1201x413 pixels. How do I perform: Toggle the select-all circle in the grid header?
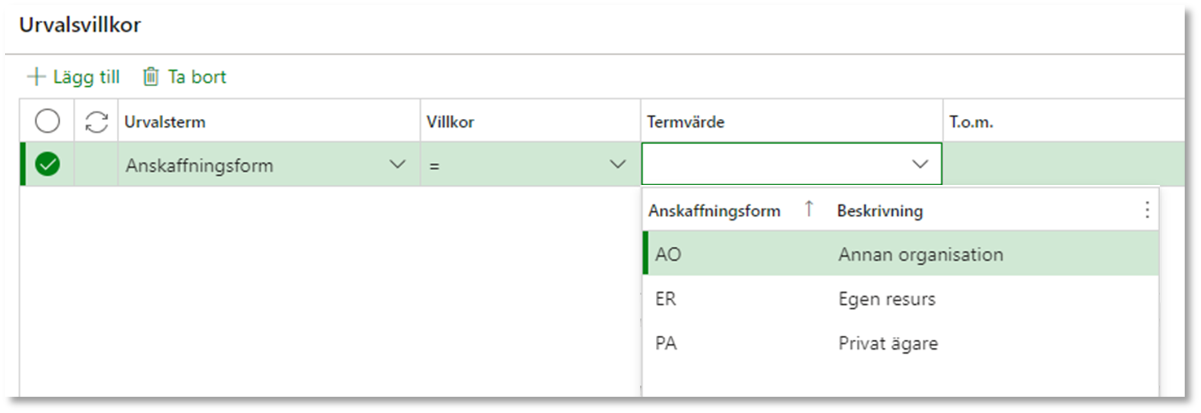point(47,121)
